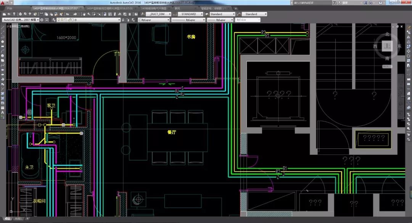Click the '1600*2000' dimension text
The image size is (412, 223).
coord(66,38)
